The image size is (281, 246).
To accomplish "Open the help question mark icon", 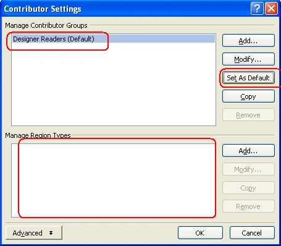I will [x=257, y=9].
